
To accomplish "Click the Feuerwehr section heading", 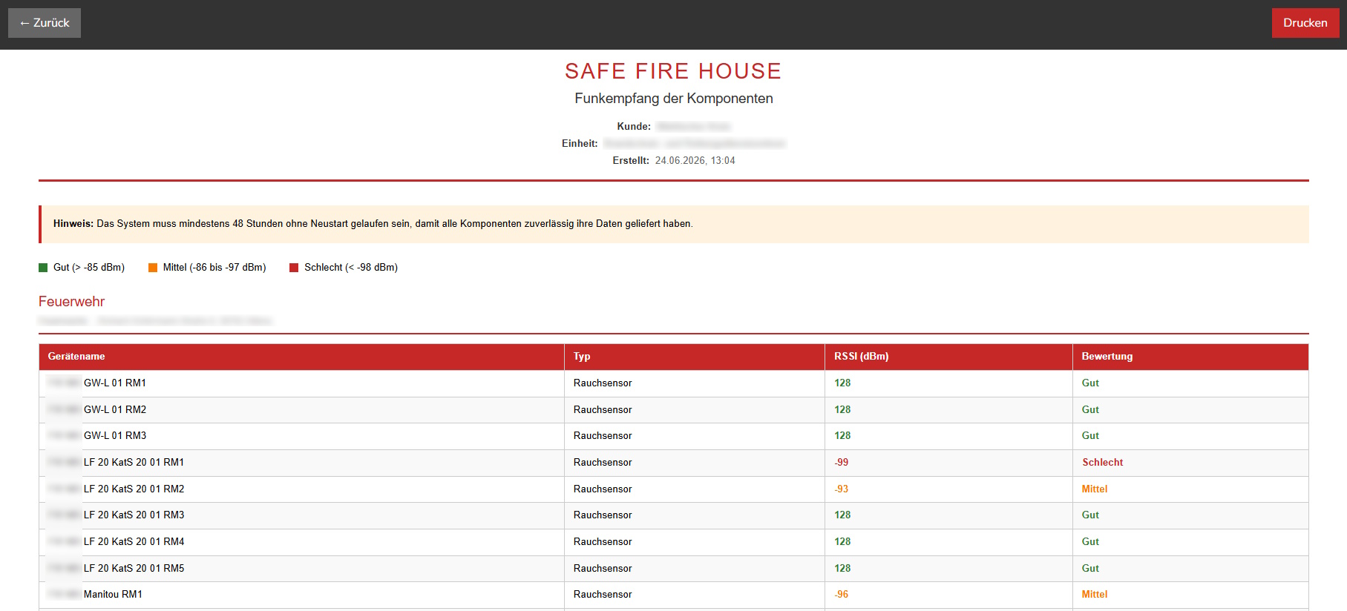I will point(71,302).
